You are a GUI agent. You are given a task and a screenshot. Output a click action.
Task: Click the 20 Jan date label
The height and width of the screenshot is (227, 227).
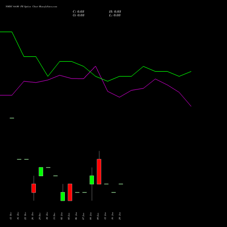[119, 216]
